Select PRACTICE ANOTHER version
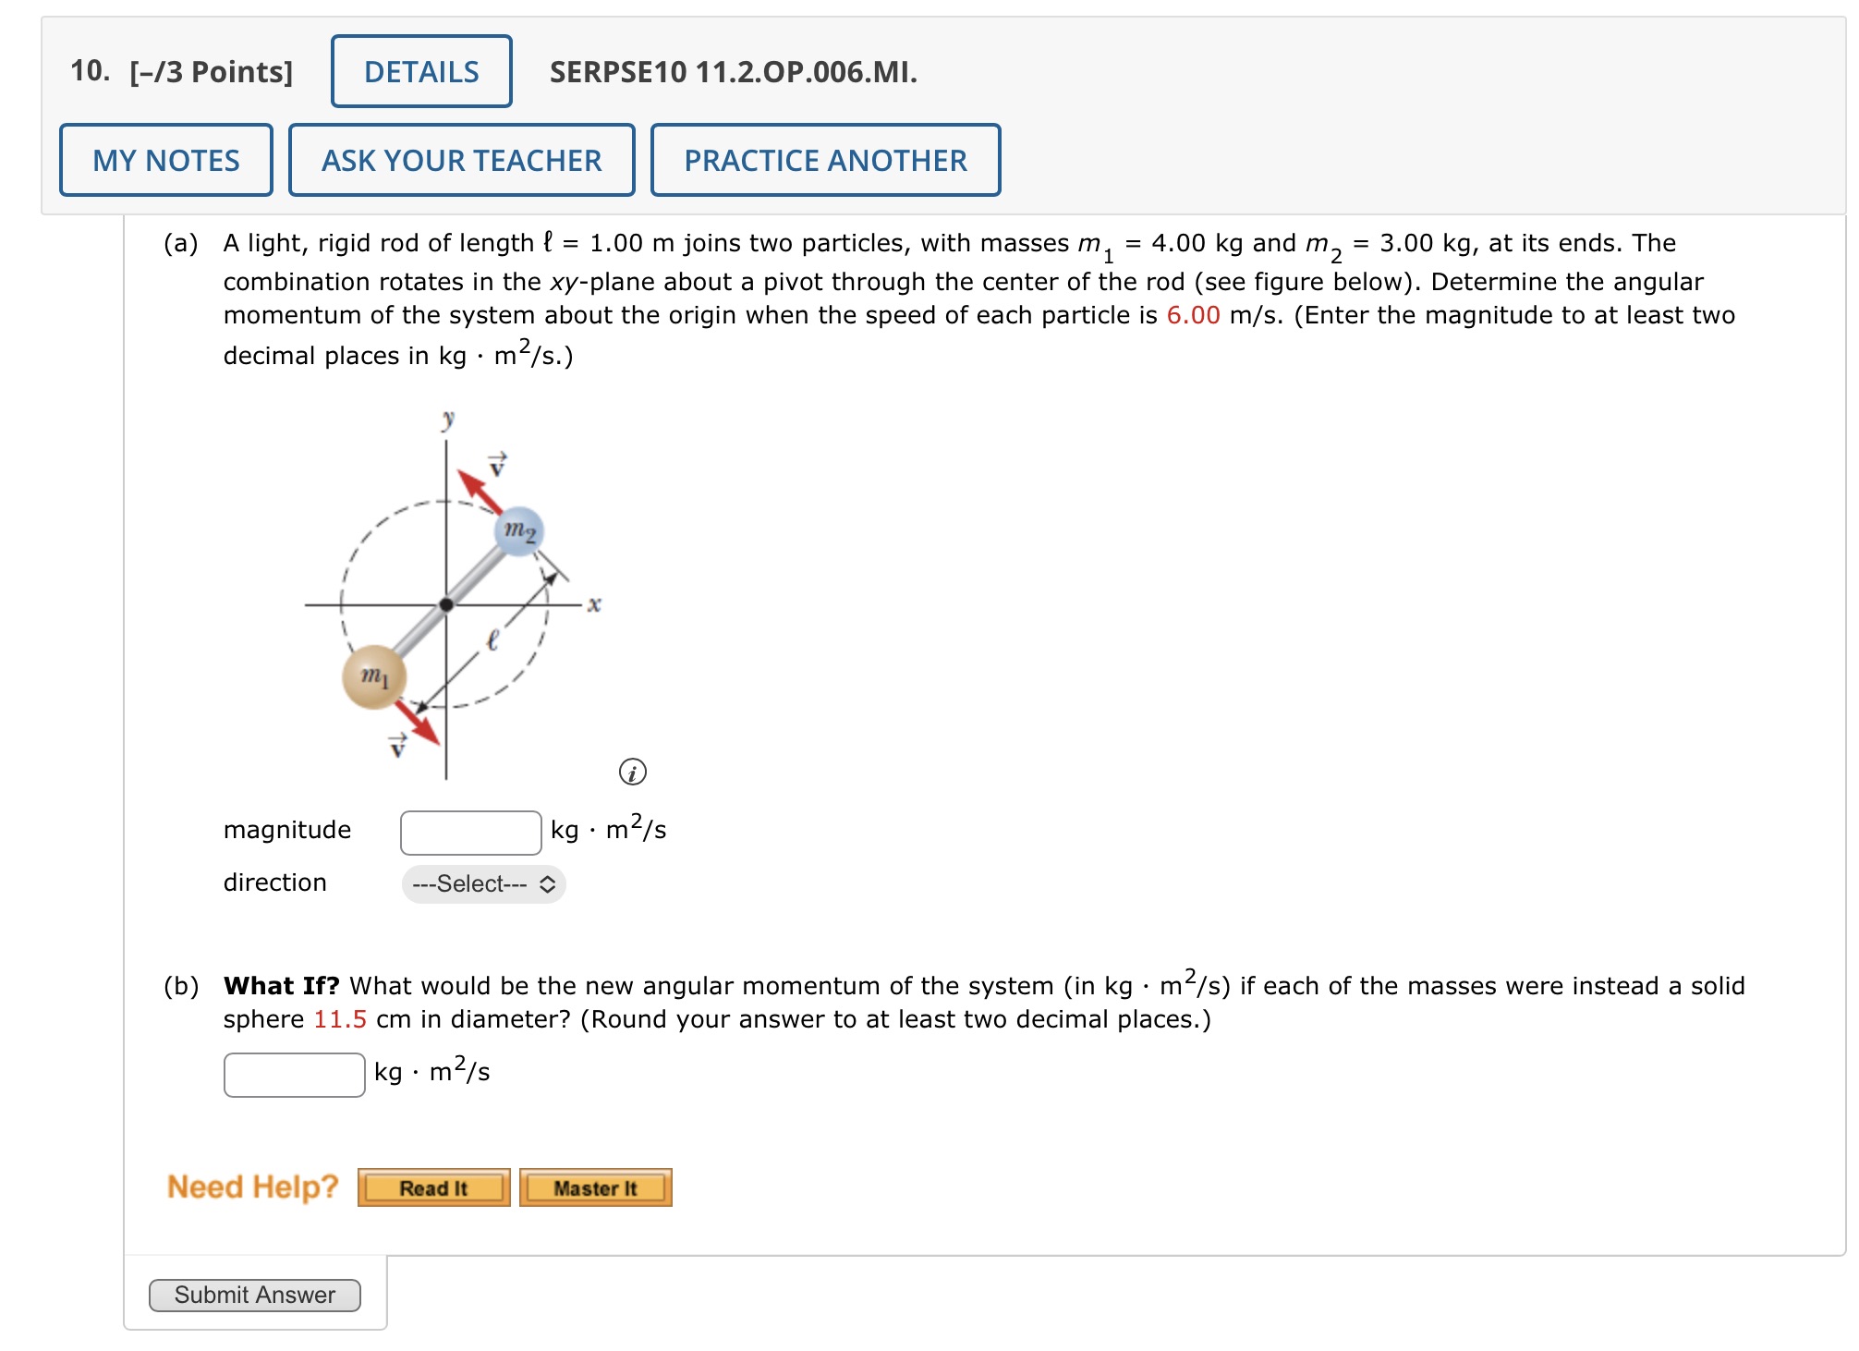The image size is (1859, 1351). (825, 159)
